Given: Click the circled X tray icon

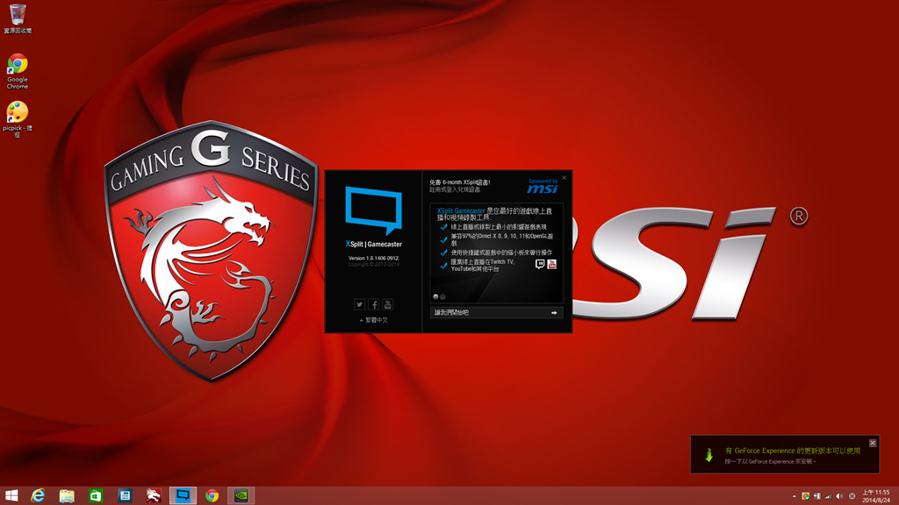Looking at the screenshot, I should [x=852, y=496].
